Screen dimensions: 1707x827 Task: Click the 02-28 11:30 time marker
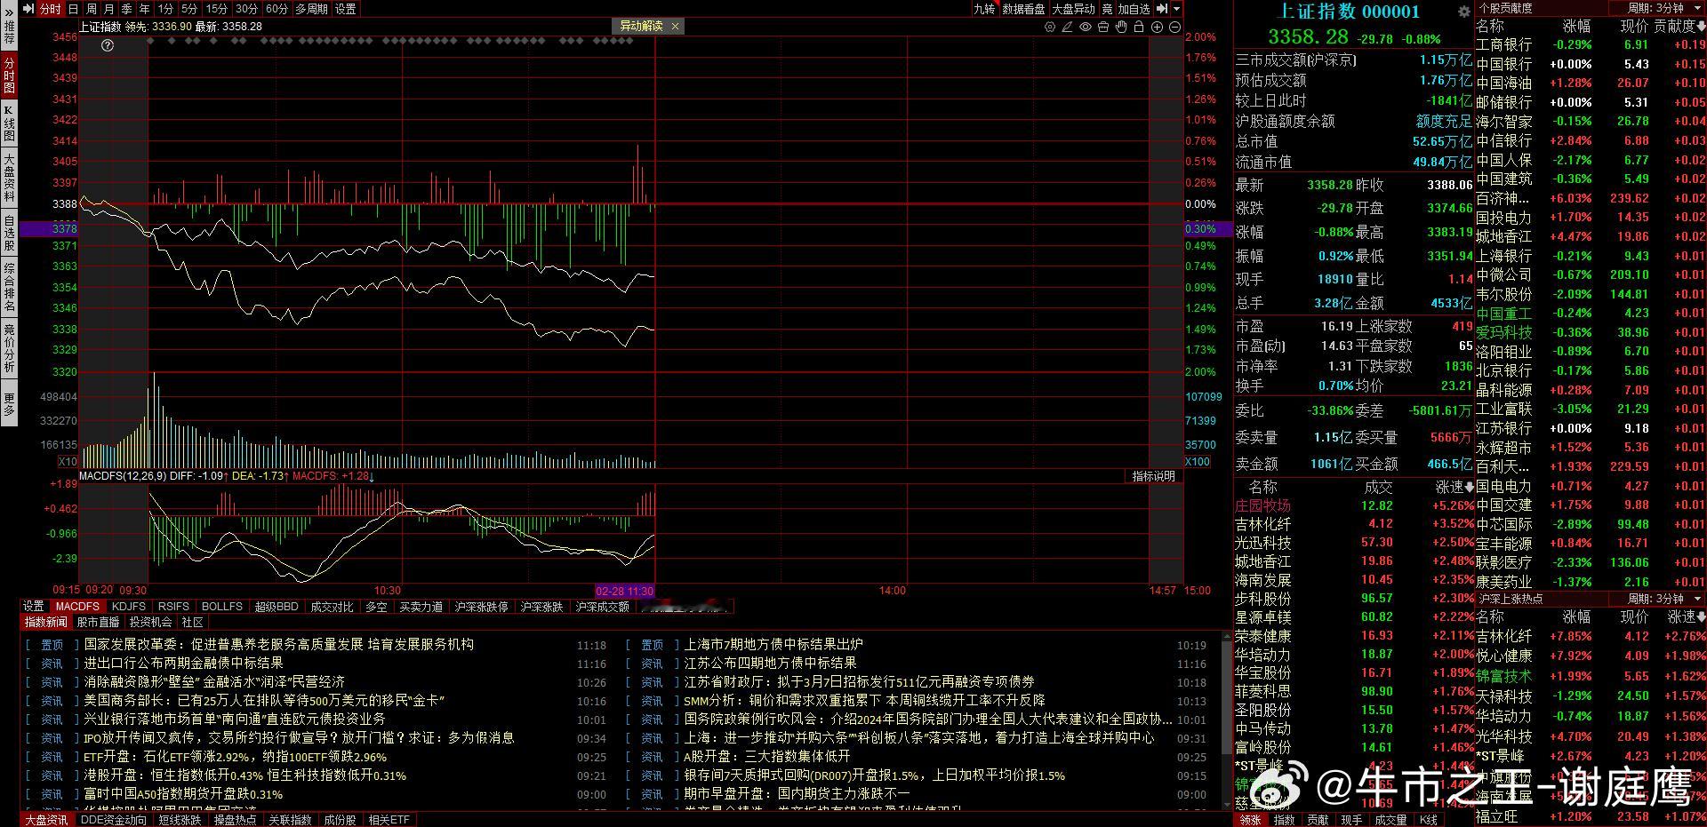pyautogui.click(x=625, y=591)
